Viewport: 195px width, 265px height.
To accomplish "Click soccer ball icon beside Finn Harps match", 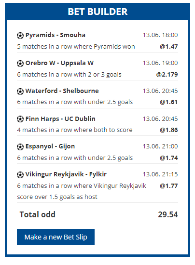I will pos(20,119).
